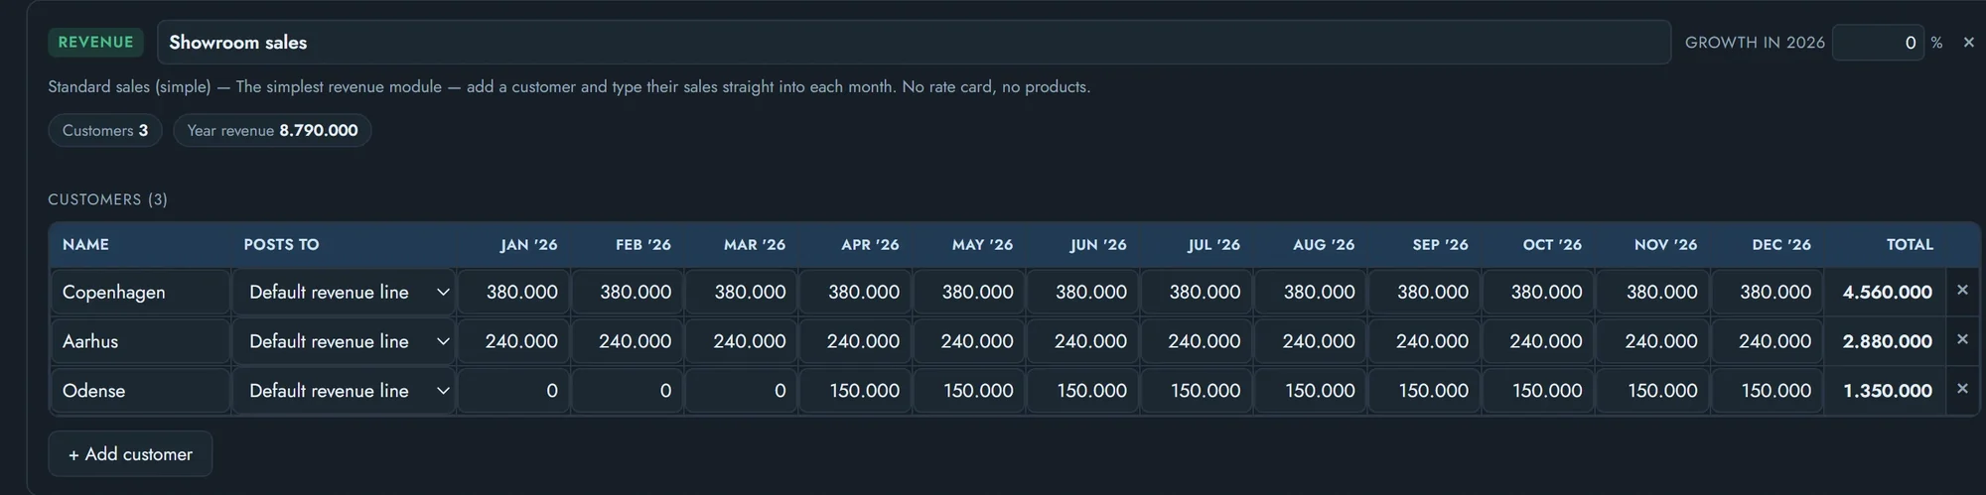Edit Odense Aug '26 sales value
This screenshot has width=1986, height=495.
click(x=1311, y=391)
